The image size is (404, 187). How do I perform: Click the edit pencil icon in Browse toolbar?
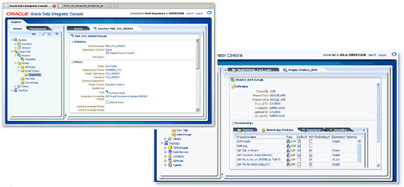coord(44,34)
